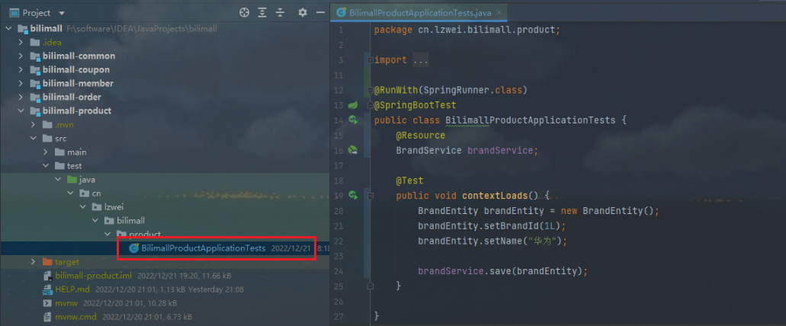Click the .idea folder icon
786x326 pixels.
coord(35,43)
